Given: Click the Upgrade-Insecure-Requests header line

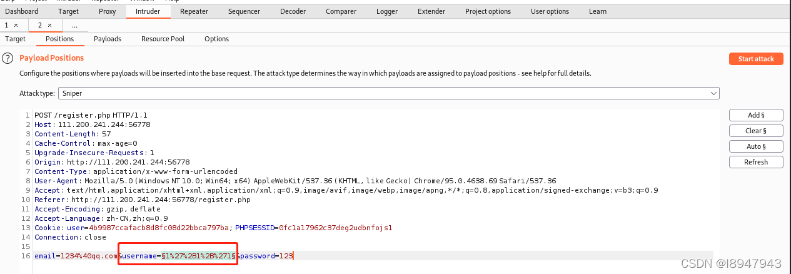Looking at the screenshot, I should pyautogui.click(x=94, y=153).
